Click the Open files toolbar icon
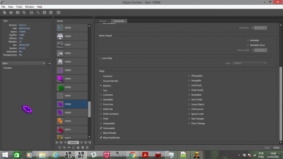The height and width of the screenshot is (159, 283). tap(11, 13)
